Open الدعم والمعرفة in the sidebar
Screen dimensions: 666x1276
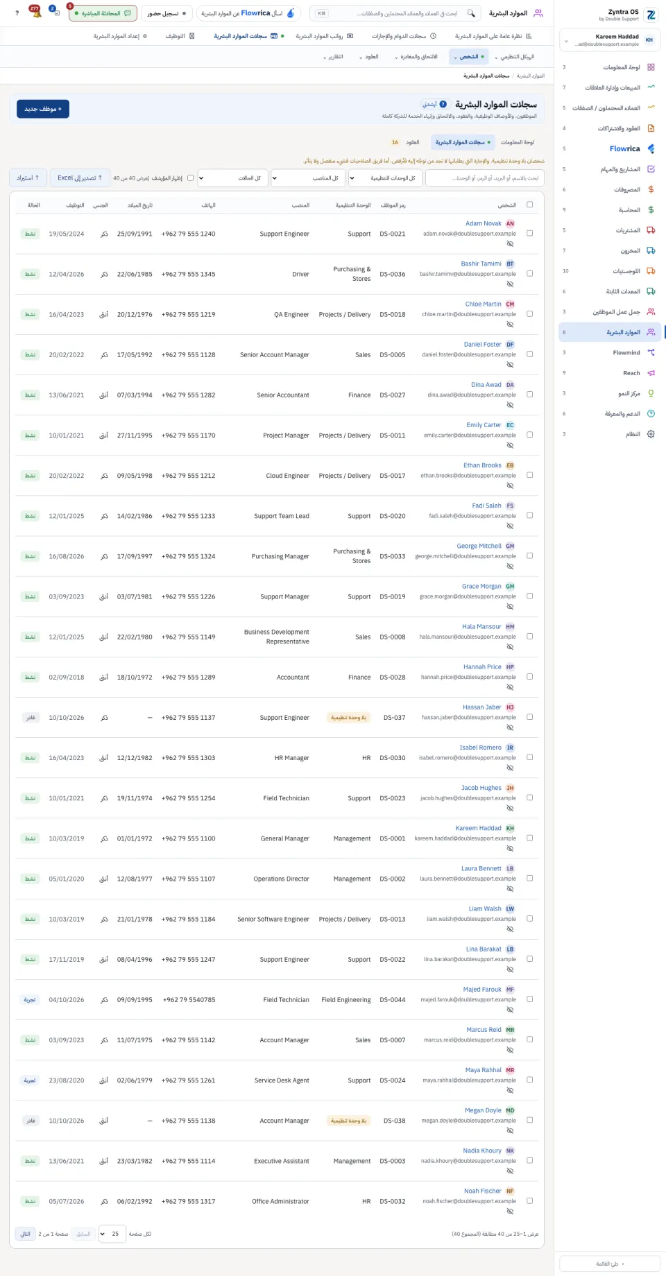(x=609, y=414)
